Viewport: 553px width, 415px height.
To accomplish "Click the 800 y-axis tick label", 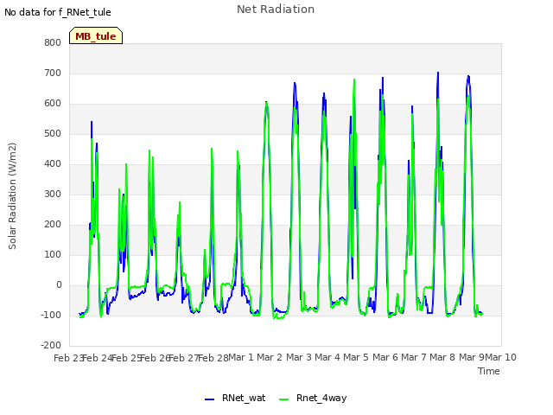I will 53,42.
